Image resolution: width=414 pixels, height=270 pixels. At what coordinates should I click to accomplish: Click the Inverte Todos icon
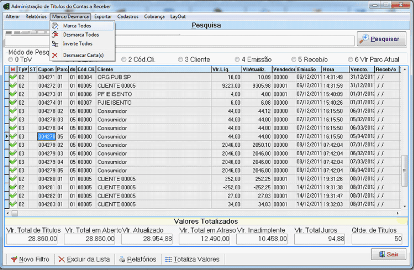click(55, 44)
